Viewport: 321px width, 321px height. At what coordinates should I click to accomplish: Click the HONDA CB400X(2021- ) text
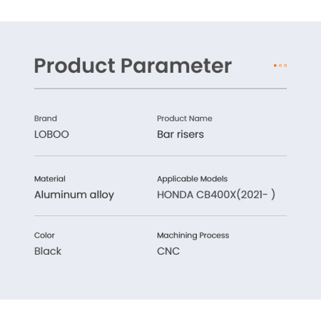click(216, 195)
